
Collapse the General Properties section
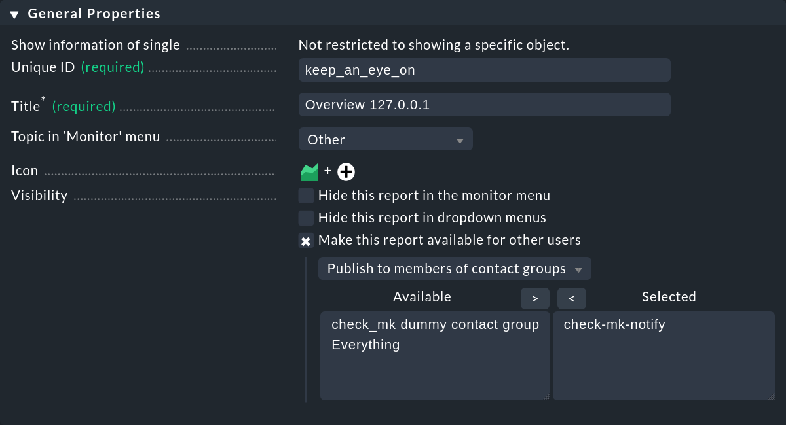coord(14,12)
